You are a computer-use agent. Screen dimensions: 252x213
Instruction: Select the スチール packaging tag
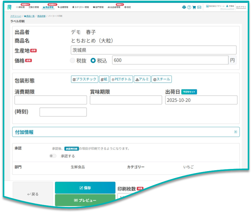pyautogui.click(x=162, y=79)
